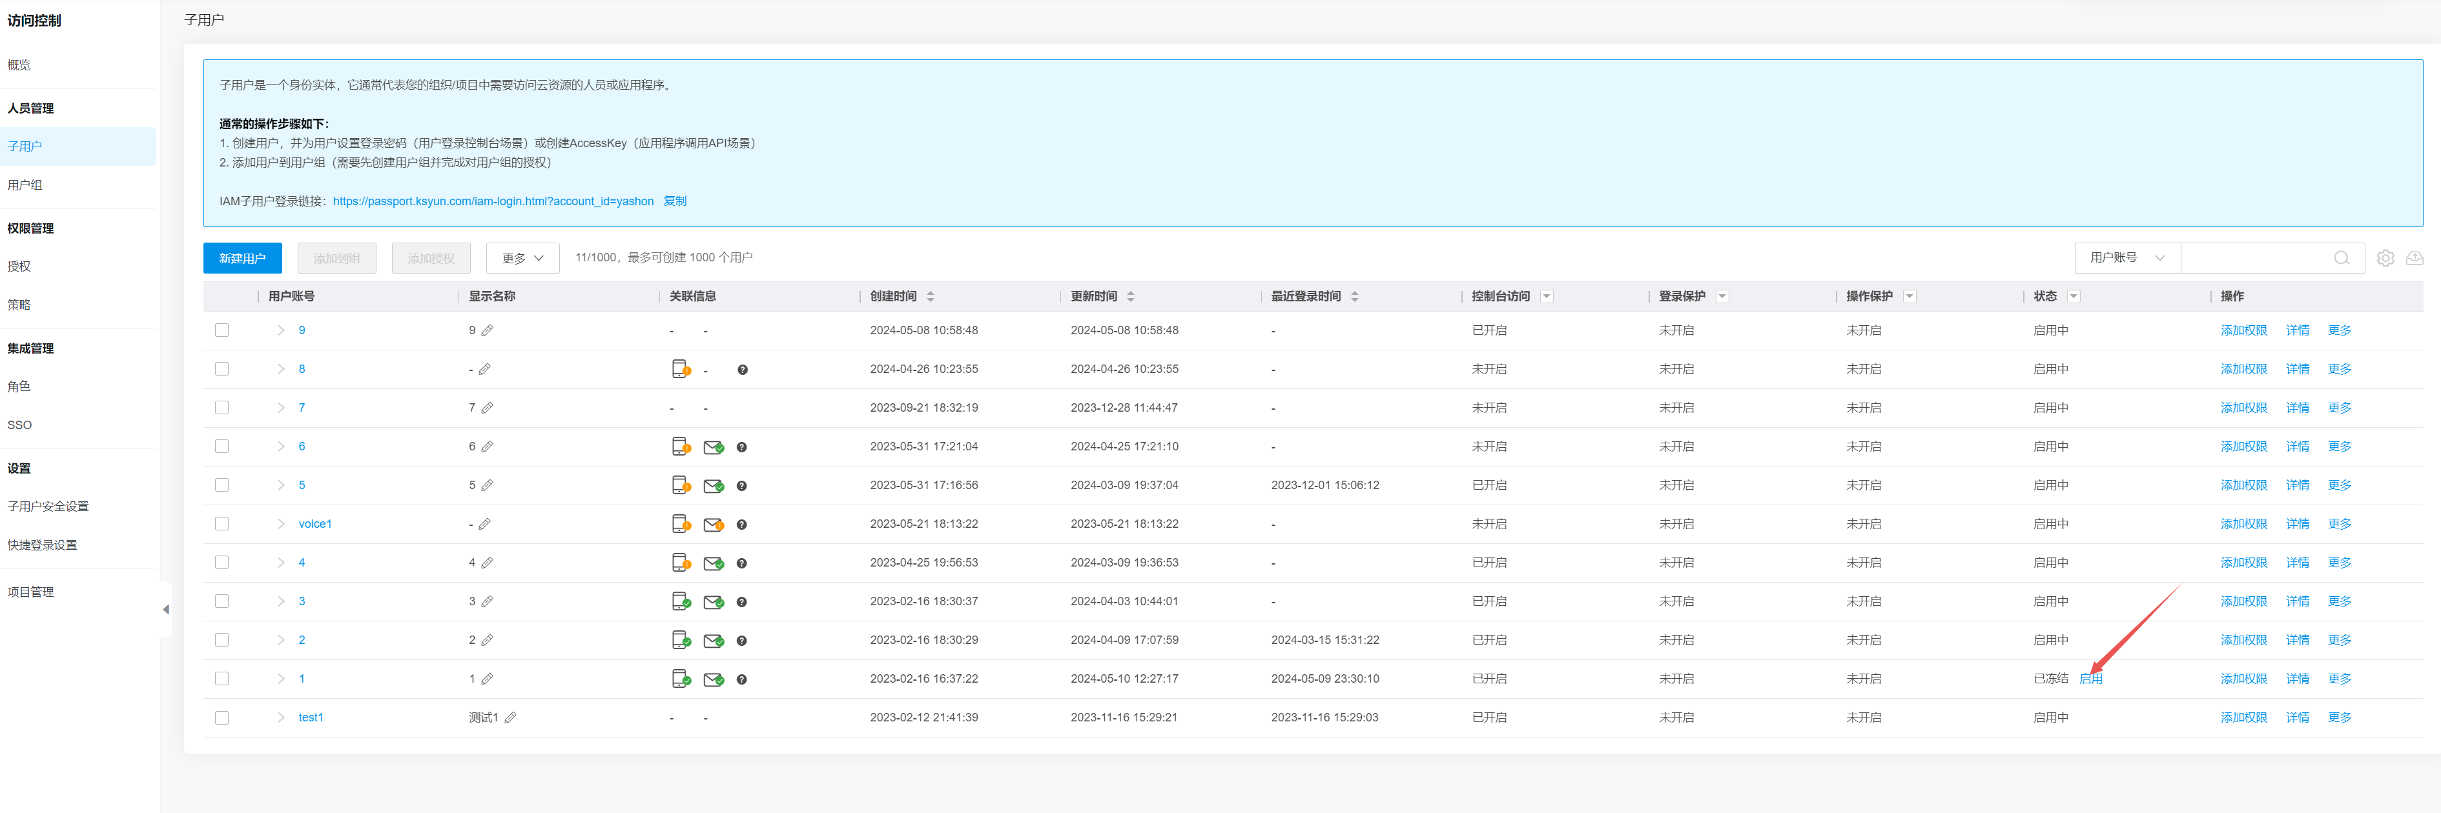Click email verified icon for user 3
The height and width of the screenshot is (813, 2441).
coord(714,602)
